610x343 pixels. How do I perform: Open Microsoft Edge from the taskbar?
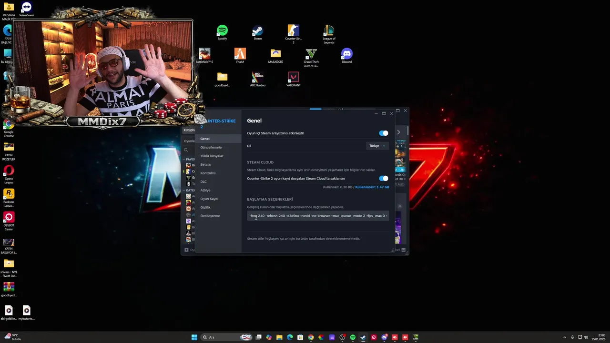pos(290,337)
